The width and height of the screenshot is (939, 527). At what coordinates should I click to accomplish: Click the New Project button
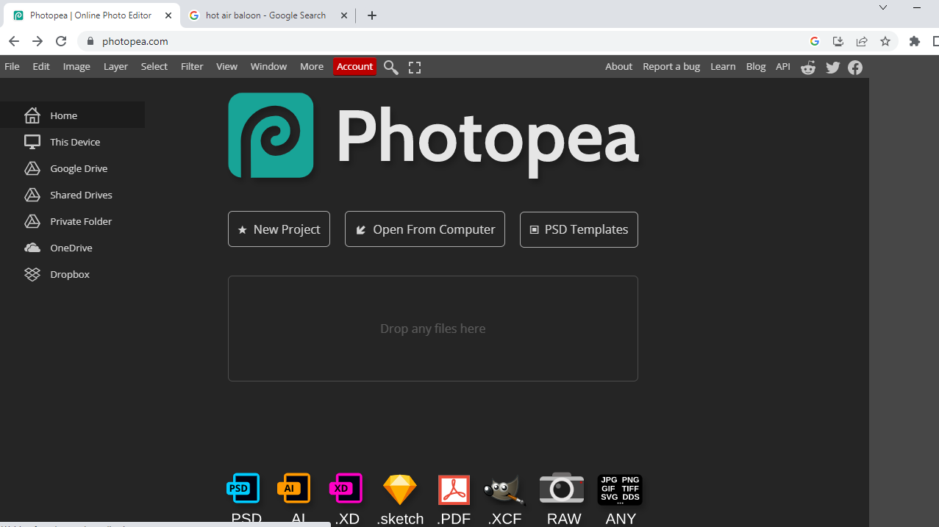279,229
